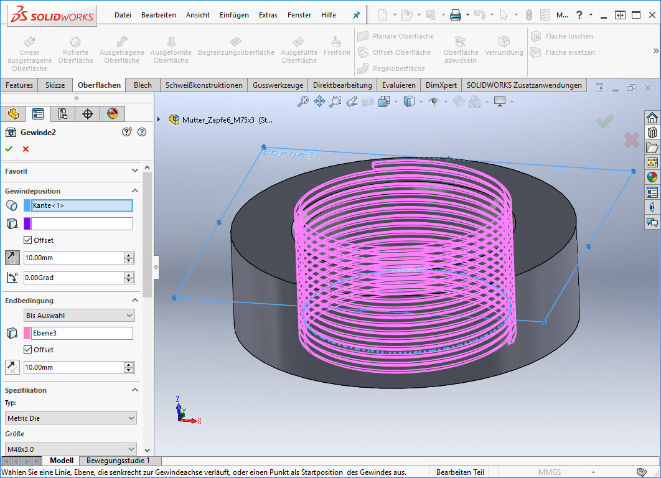
Task: Open the Extras menu
Action: [x=268, y=15]
